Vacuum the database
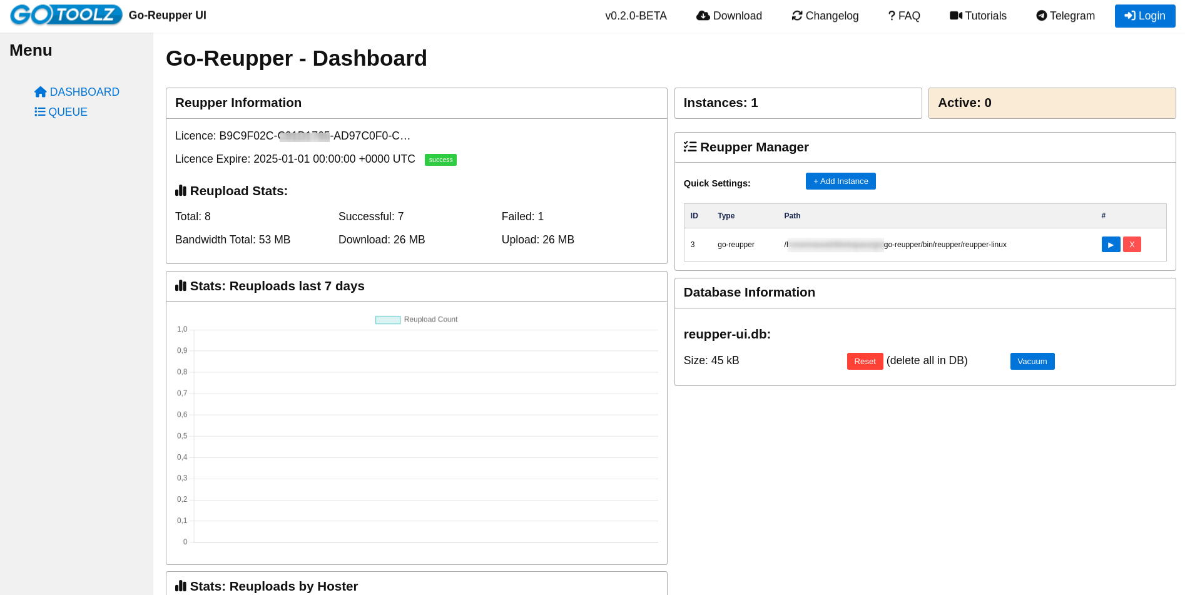The image size is (1185, 595). coord(1032,362)
